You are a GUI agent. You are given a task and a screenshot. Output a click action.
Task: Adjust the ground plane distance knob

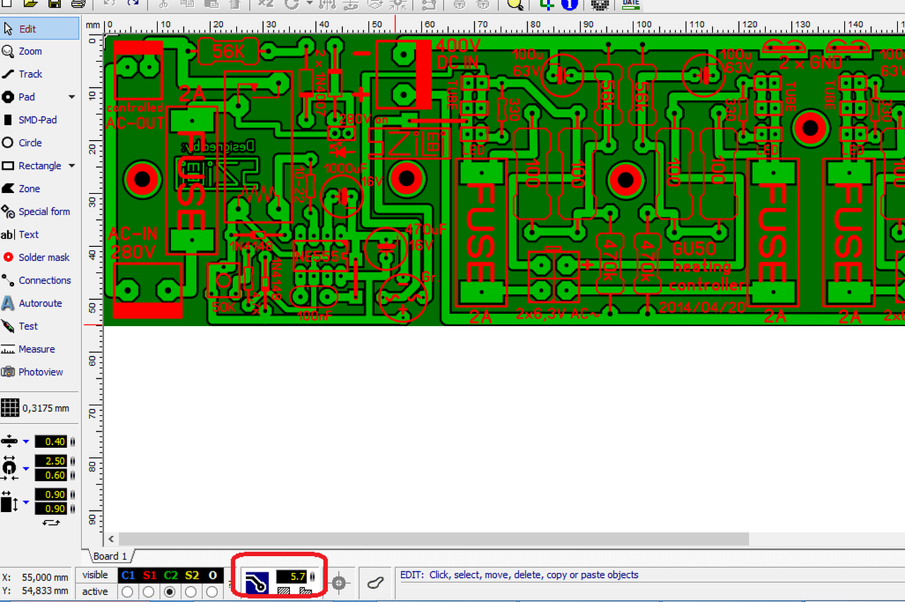tap(312, 577)
